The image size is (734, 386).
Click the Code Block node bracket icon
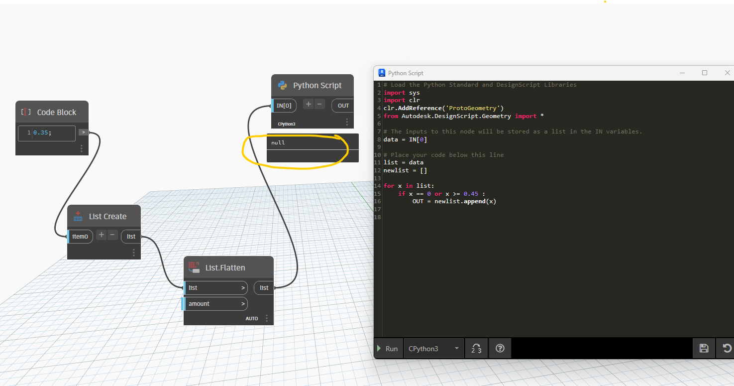point(26,113)
